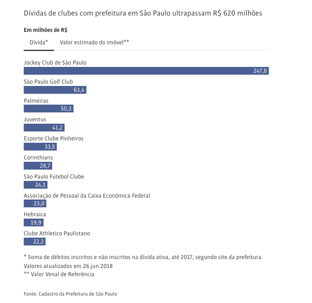This screenshot has height=303, width=312.
Task: Click the chart headline about R$ 620 milhões
Action: coord(143,13)
